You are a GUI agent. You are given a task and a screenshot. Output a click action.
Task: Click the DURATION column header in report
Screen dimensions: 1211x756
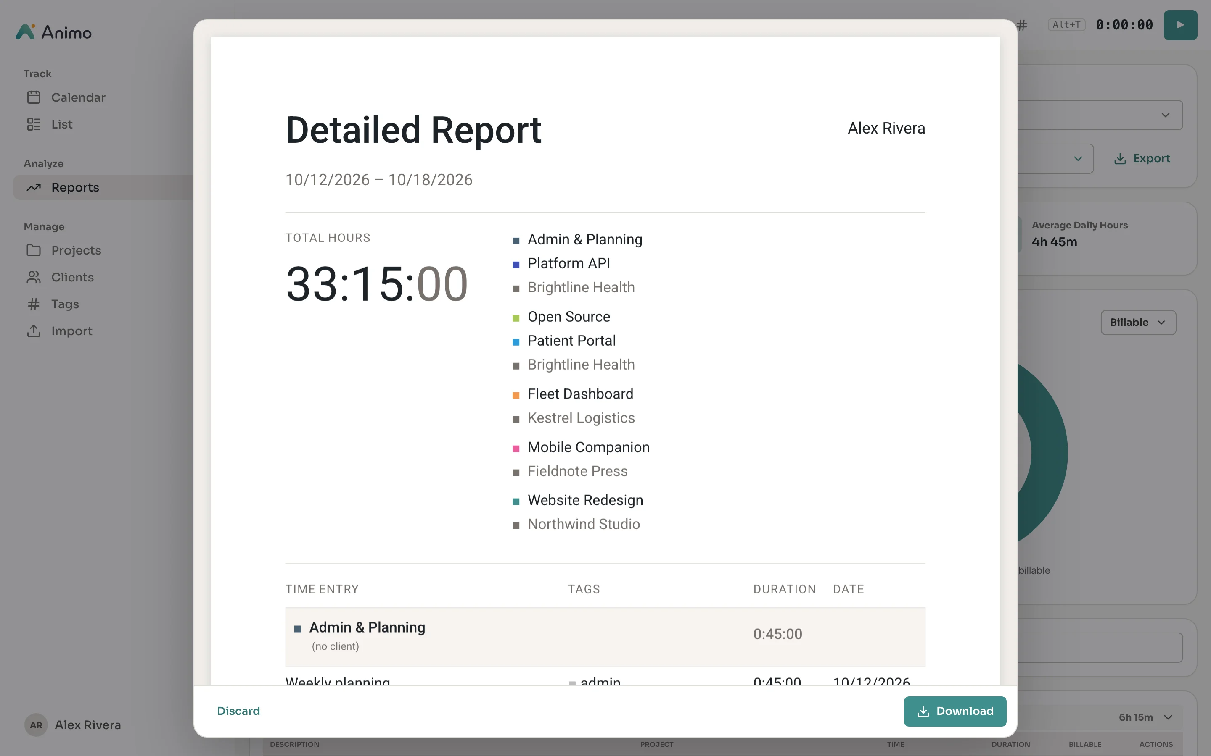[784, 589]
